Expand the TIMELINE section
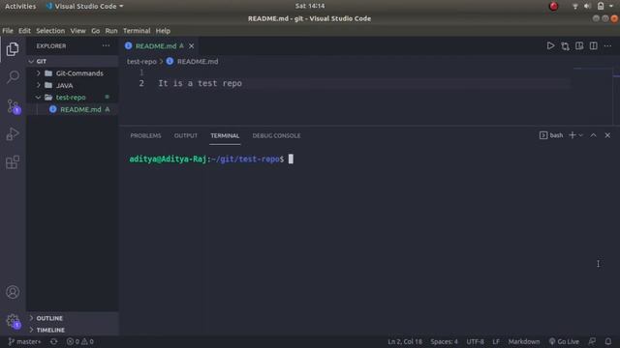The width and height of the screenshot is (620, 348). (73, 330)
